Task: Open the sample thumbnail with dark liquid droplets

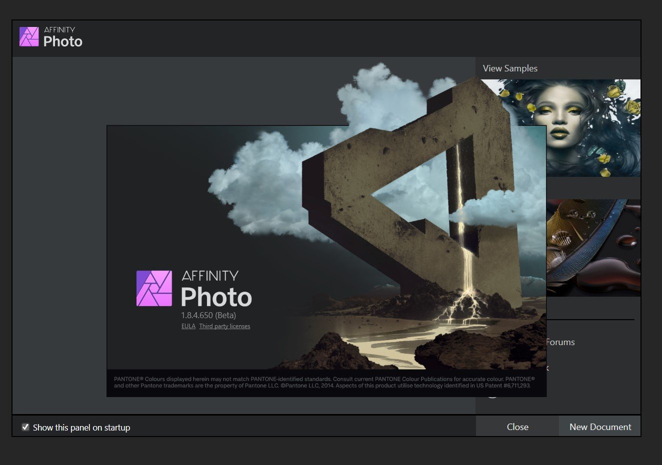Action: [x=593, y=248]
